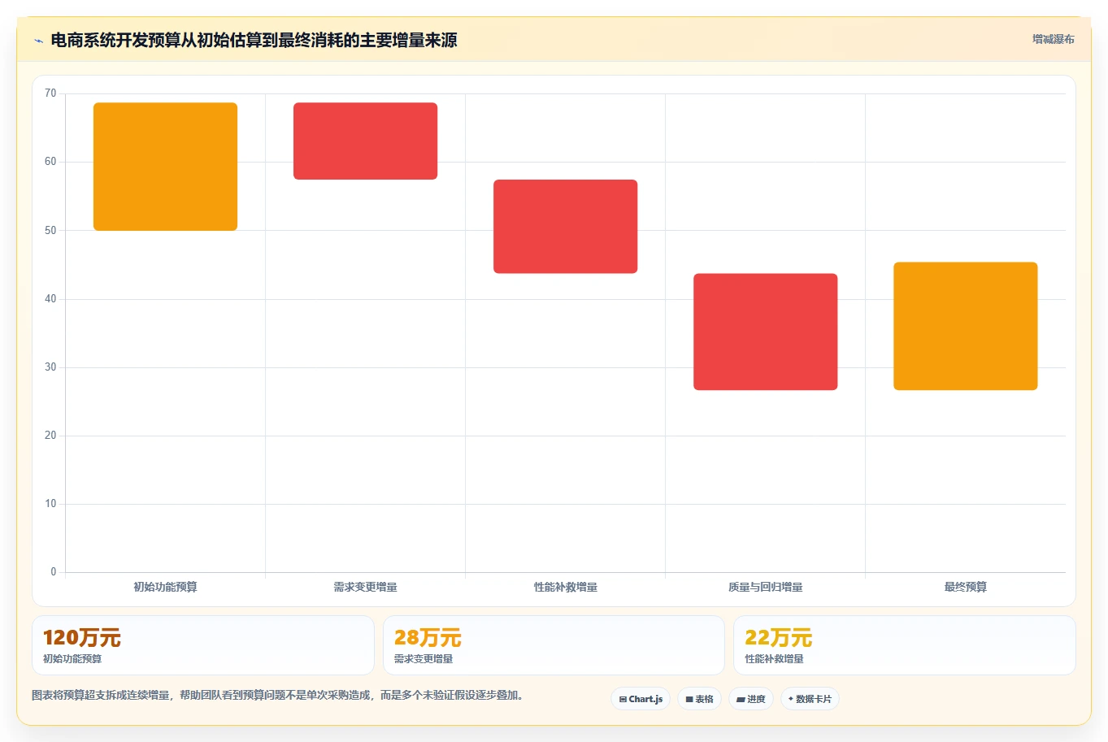
Task: Click the Chart.js tag chip
Action: [x=641, y=699]
